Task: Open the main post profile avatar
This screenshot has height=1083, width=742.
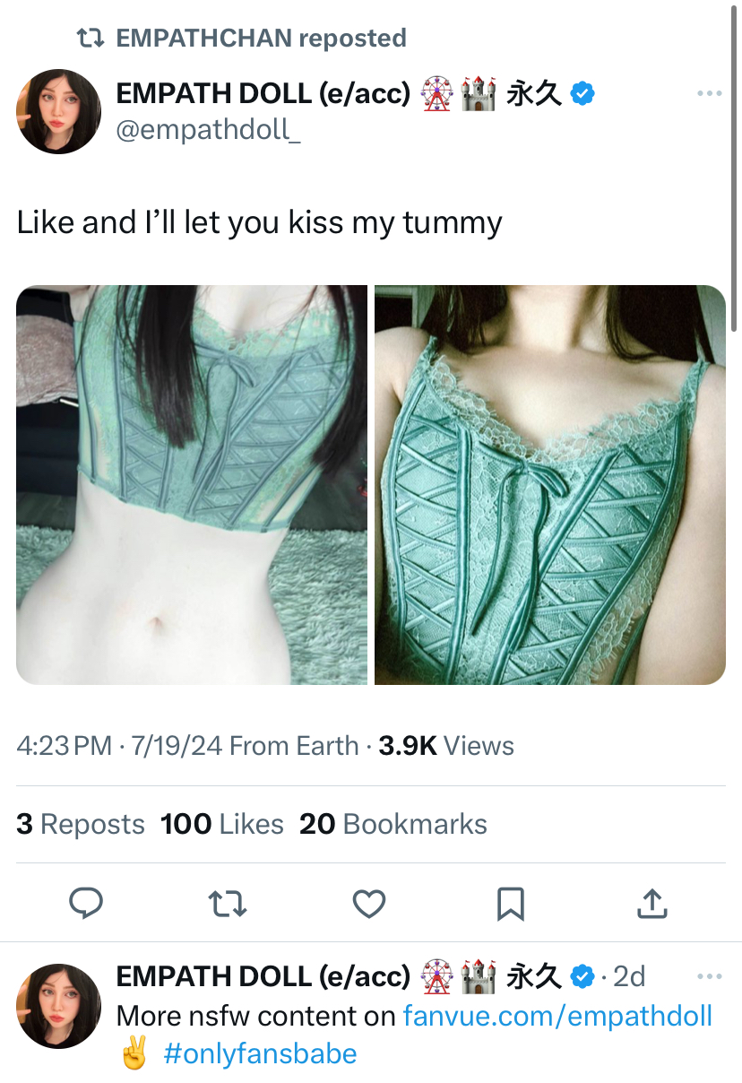Action: tap(58, 112)
